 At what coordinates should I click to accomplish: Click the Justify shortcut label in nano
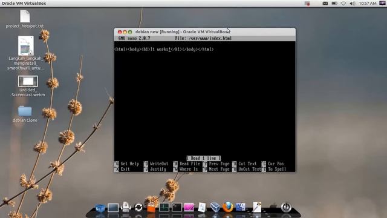(x=158, y=169)
